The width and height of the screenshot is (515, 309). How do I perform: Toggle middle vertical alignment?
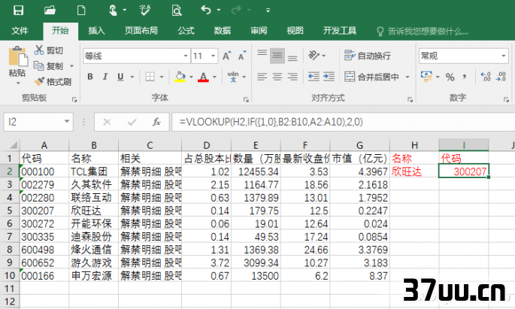pyautogui.click(x=277, y=56)
